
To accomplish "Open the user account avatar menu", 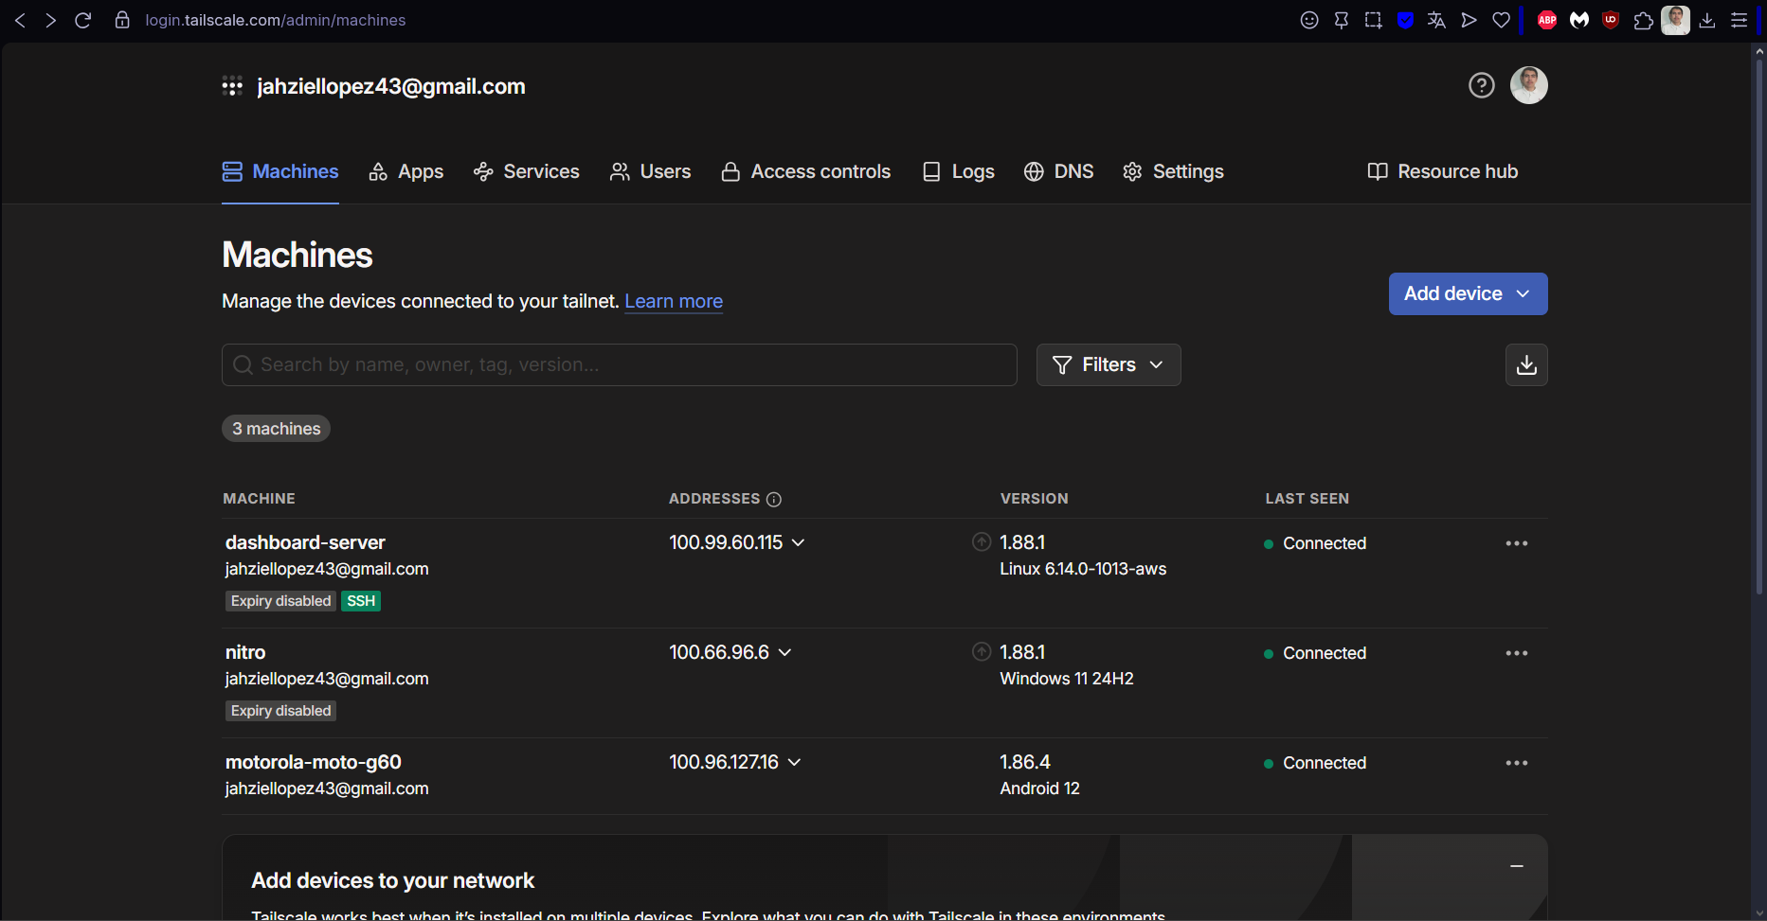I will (1529, 85).
